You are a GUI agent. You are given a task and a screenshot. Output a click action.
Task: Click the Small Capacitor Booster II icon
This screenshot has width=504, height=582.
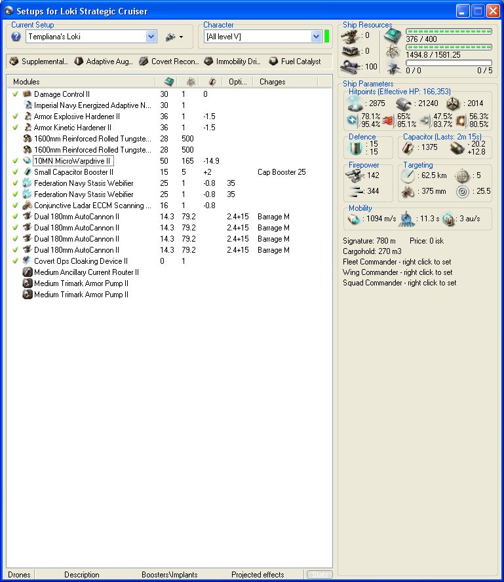(27, 172)
